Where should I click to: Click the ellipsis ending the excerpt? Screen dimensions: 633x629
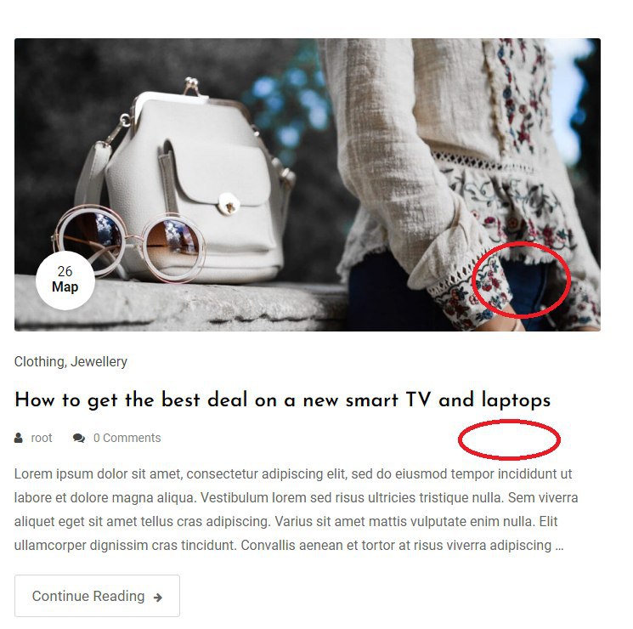pos(559,546)
